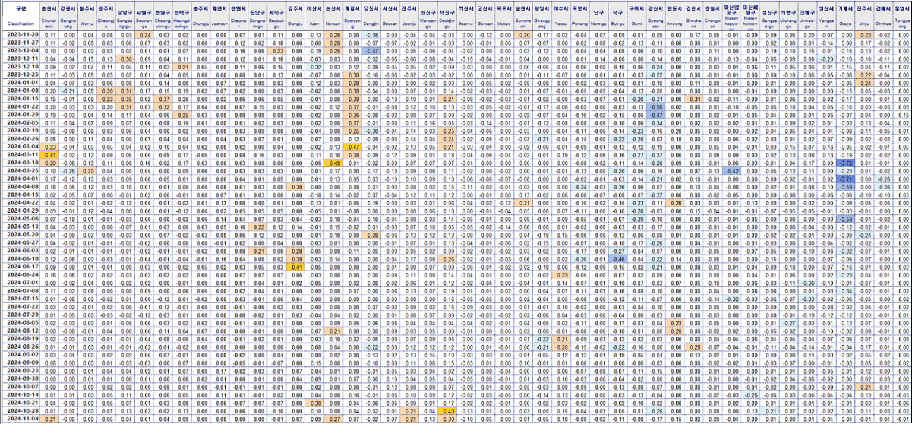Screen dimensions: 912x424
Task: Click the 2024-03-11 row label
Action: (x=20, y=154)
